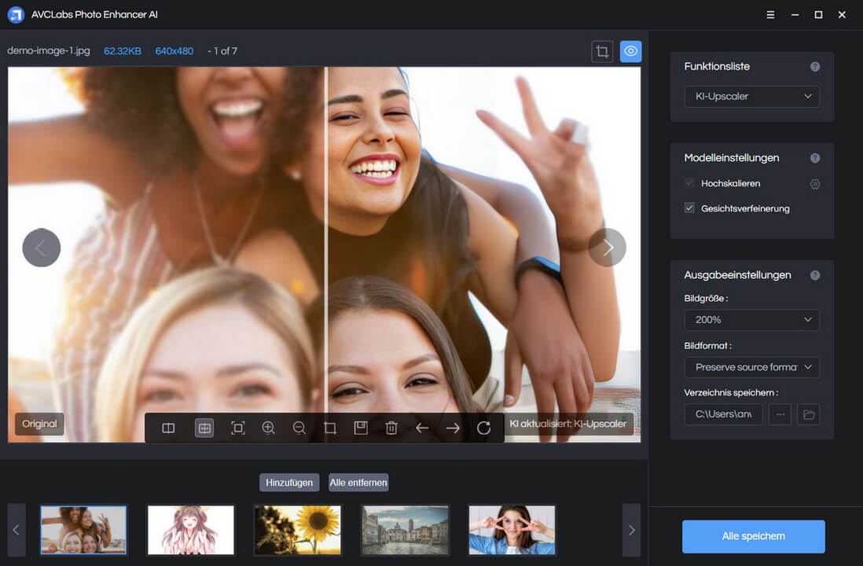Open help for Modelleinstellungen
Screen dimensions: 863x566
(815, 158)
